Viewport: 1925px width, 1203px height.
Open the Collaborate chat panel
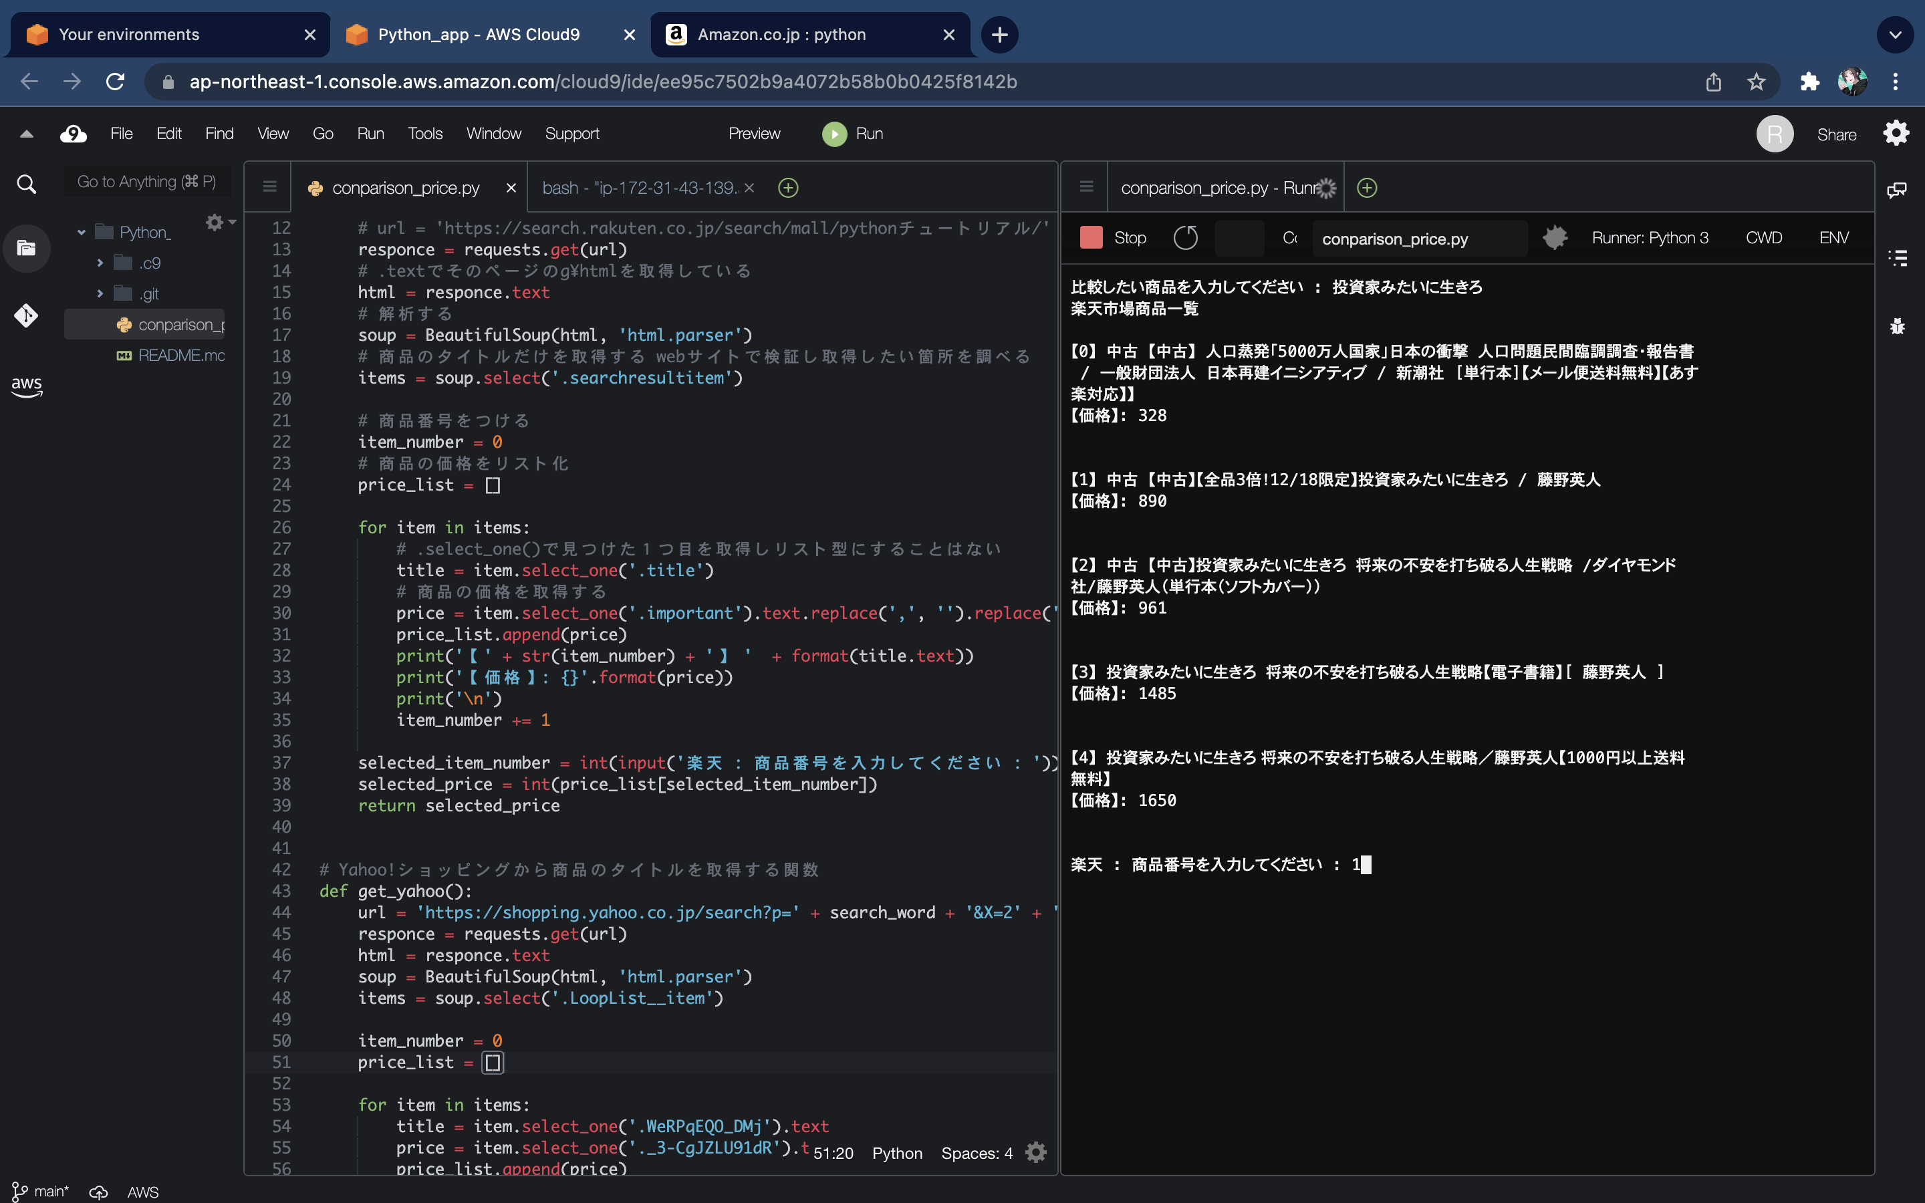pos(1898,189)
